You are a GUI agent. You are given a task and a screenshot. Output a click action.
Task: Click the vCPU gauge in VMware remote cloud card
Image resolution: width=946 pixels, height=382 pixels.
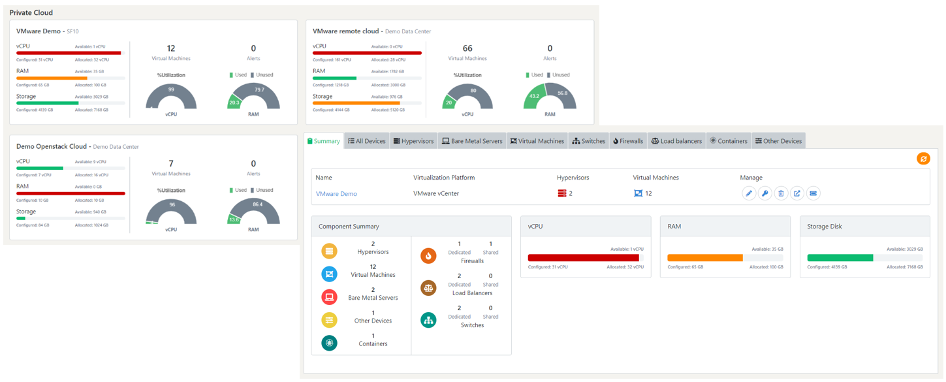(467, 97)
